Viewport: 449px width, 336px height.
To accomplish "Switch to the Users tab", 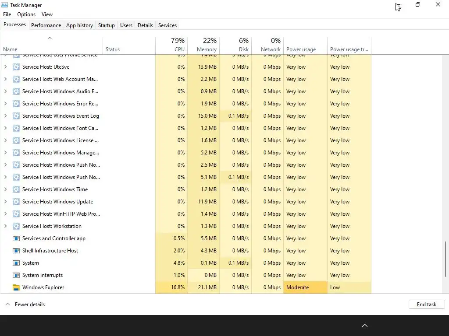I will coord(126,25).
